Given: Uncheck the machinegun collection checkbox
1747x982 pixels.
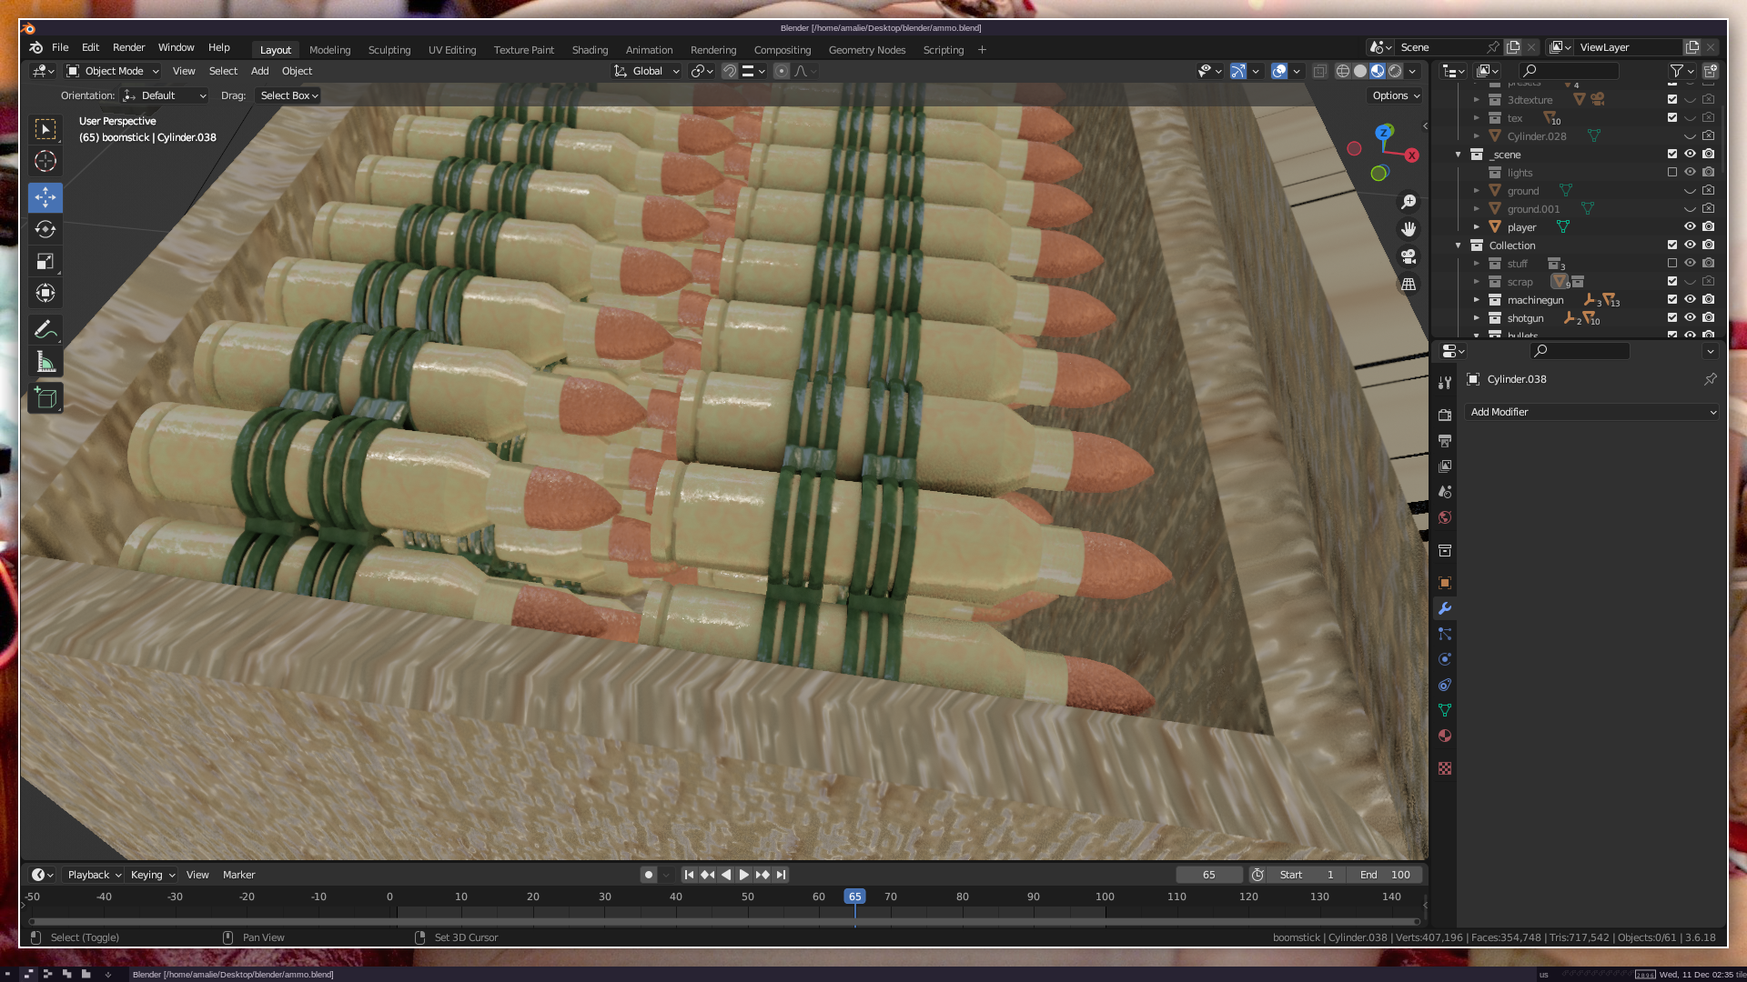Looking at the screenshot, I should point(1671,299).
